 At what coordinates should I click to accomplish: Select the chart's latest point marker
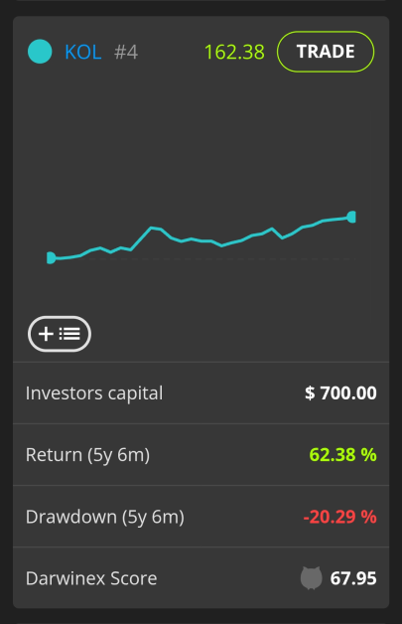(x=351, y=218)
